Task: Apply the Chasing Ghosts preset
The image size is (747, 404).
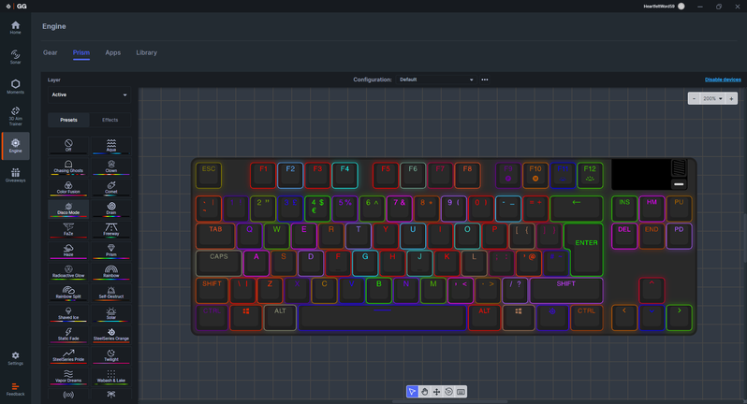Action: [x=68, y=166]
